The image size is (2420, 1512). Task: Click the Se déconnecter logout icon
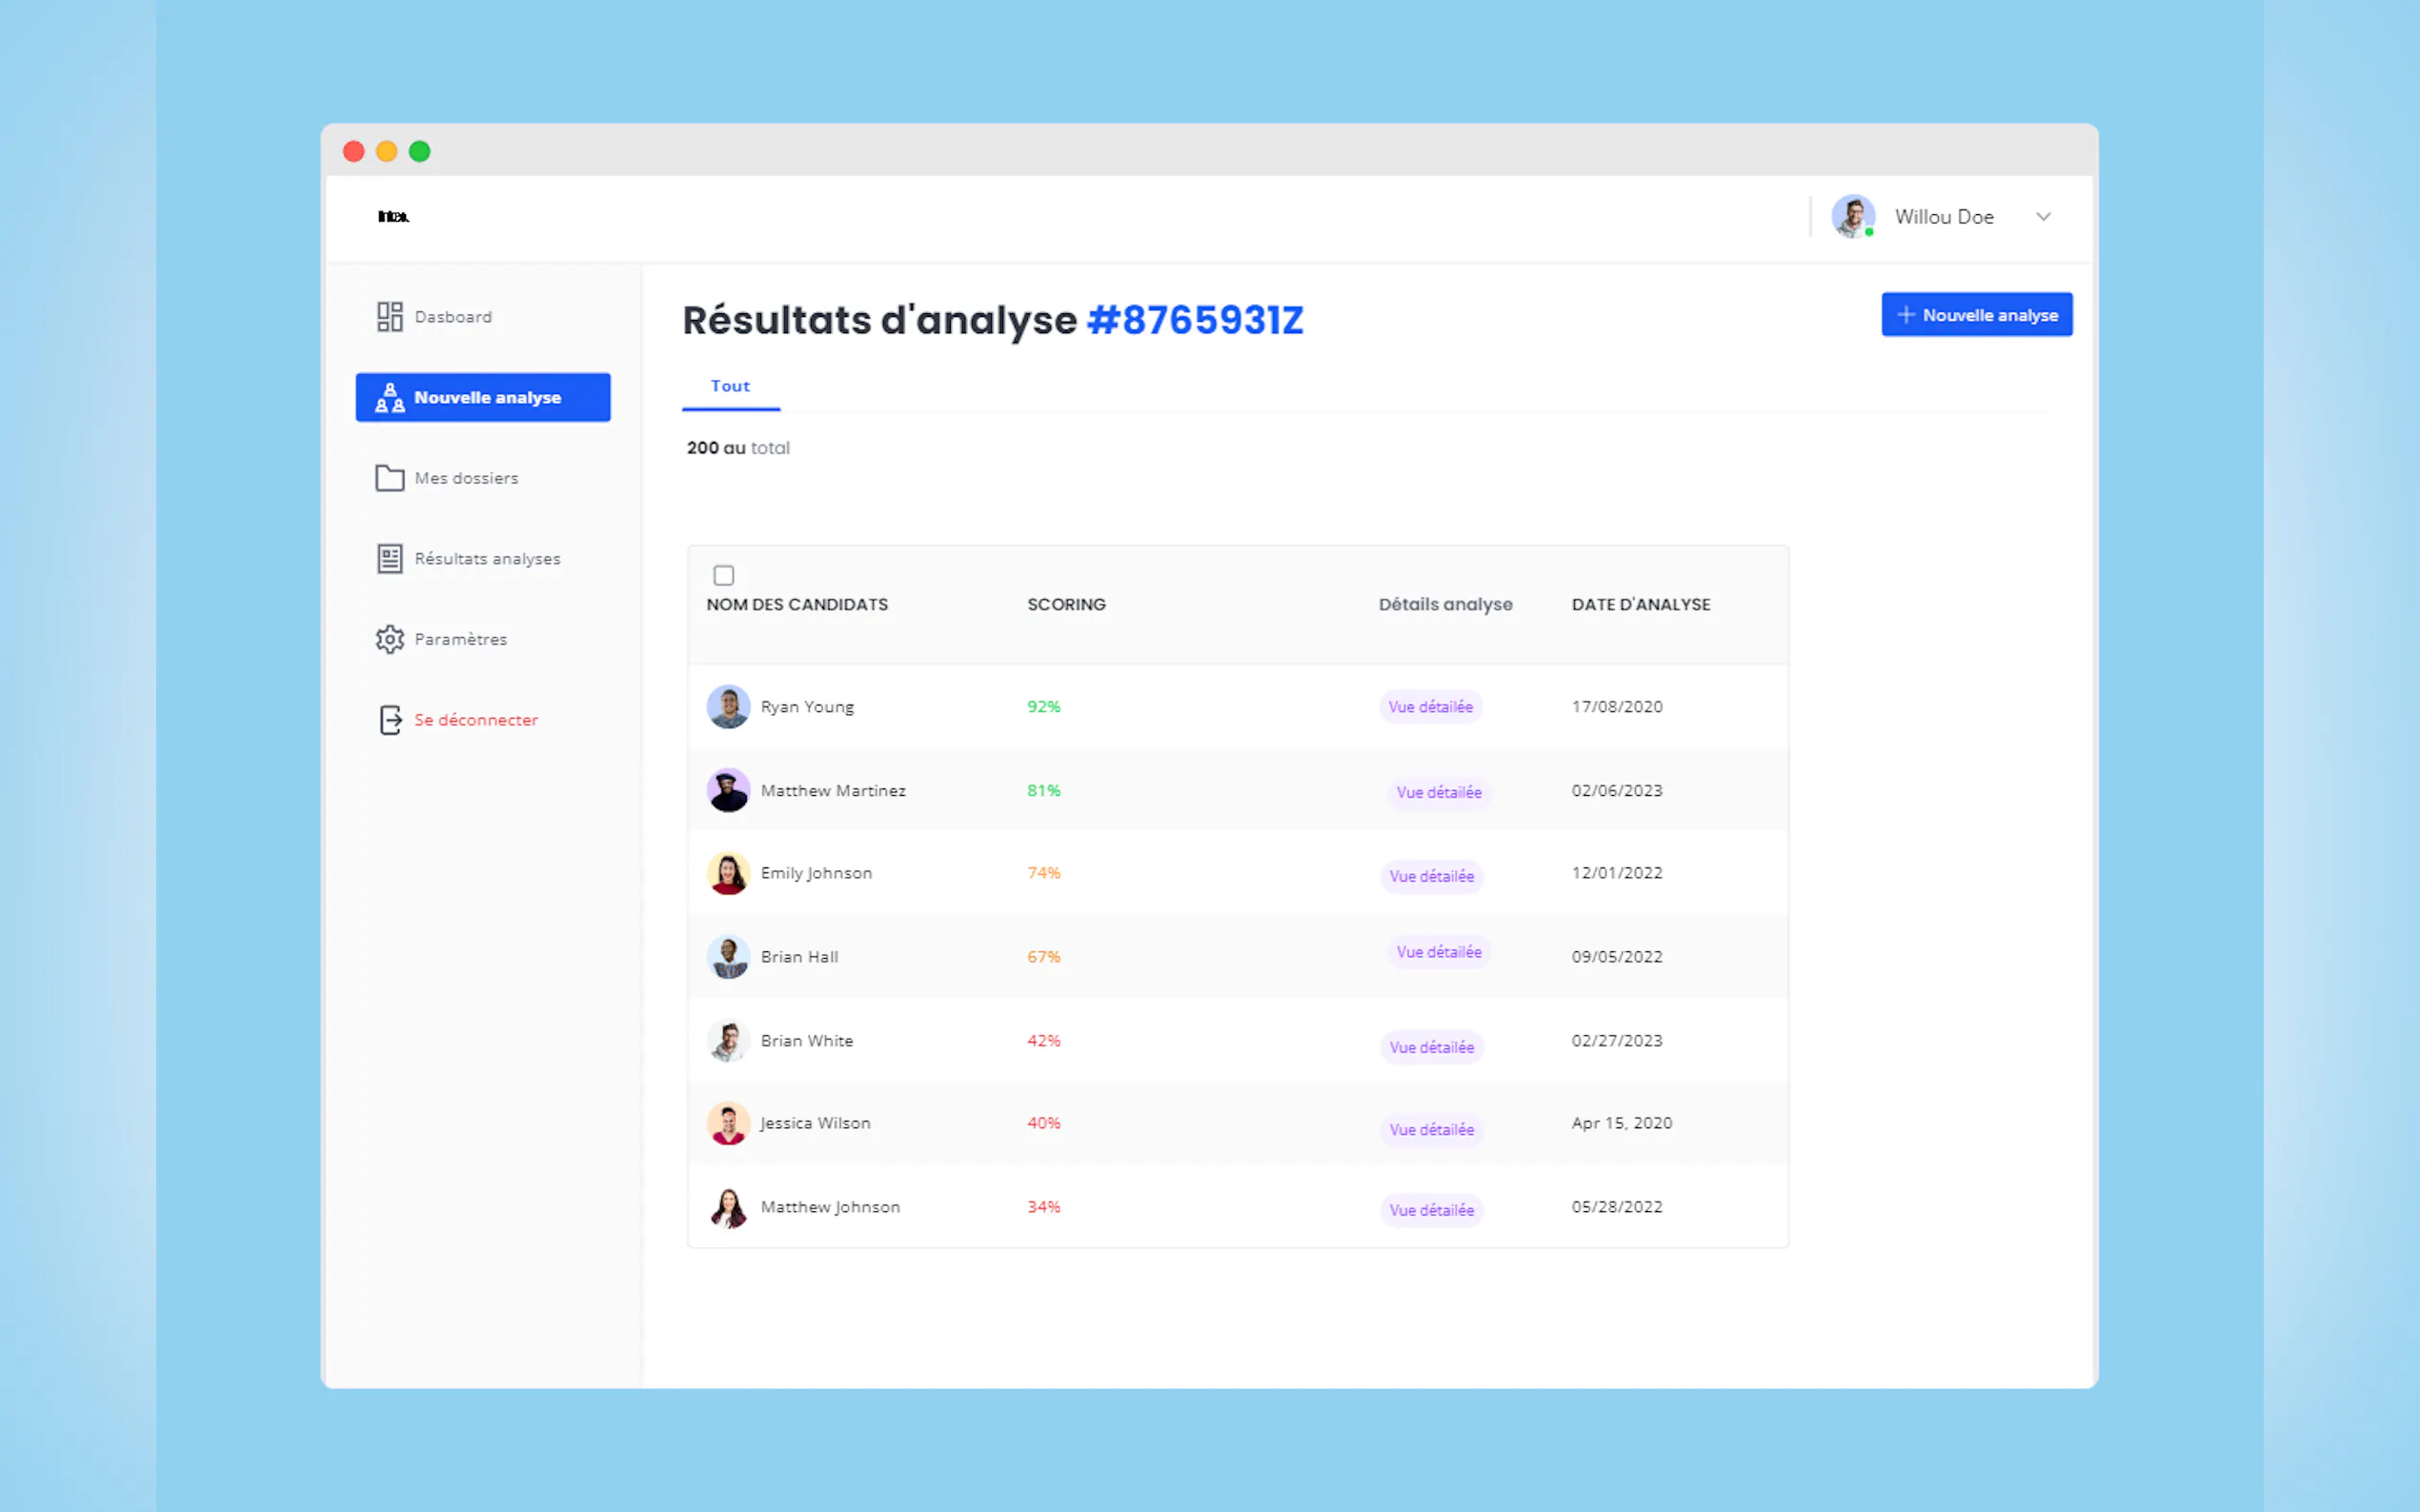tap(391, 720)
